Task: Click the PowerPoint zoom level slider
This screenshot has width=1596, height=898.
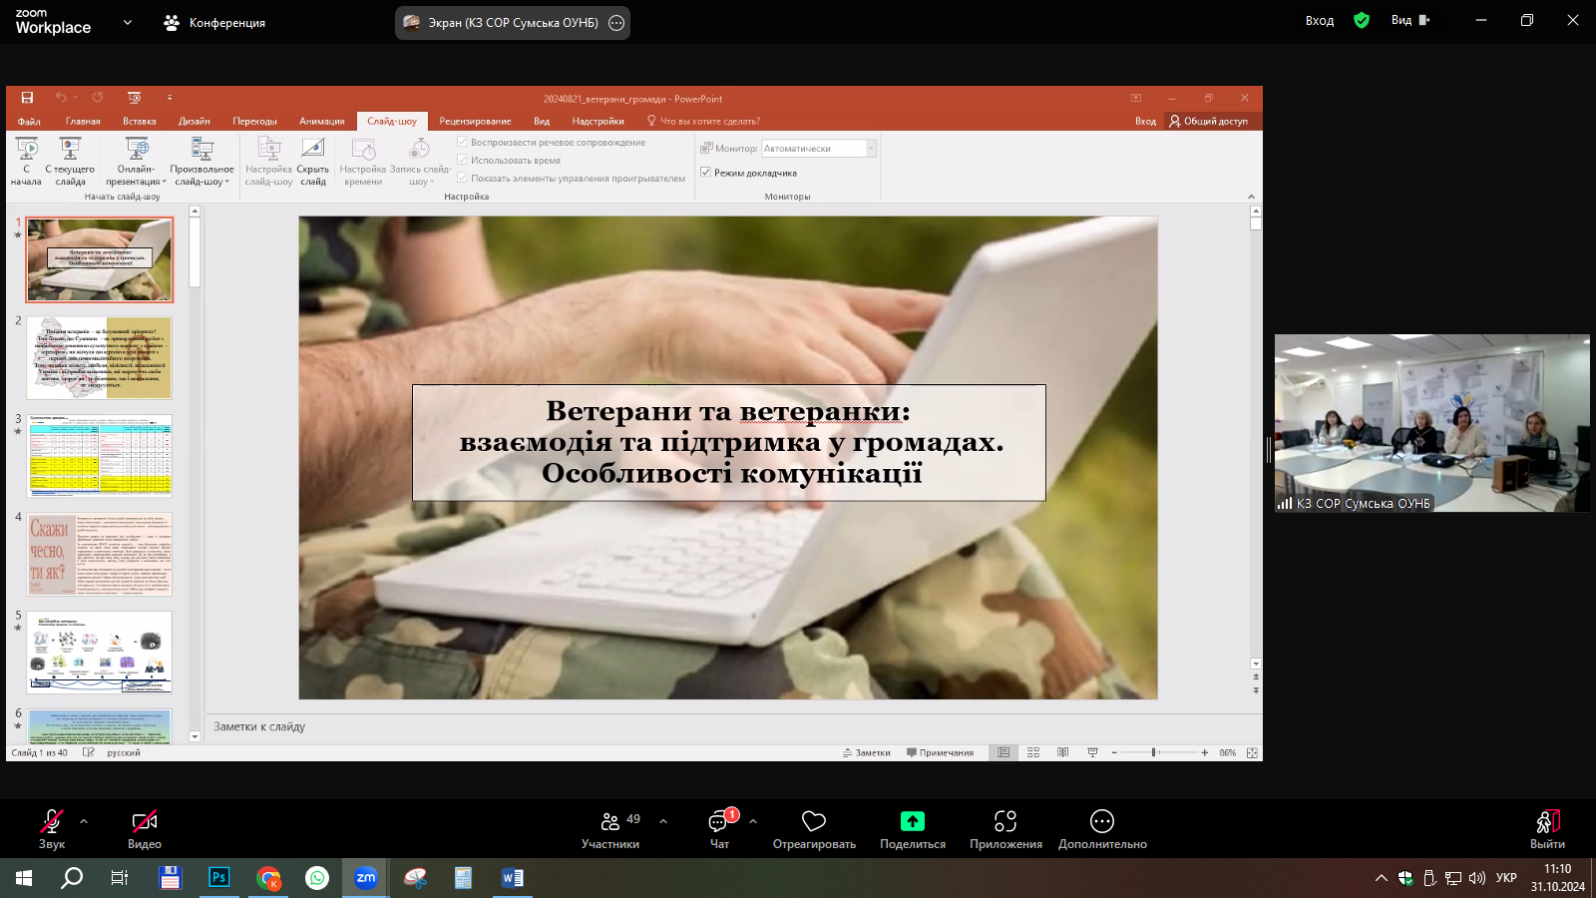Action: pyautogui.click(x=1154, y=752)
